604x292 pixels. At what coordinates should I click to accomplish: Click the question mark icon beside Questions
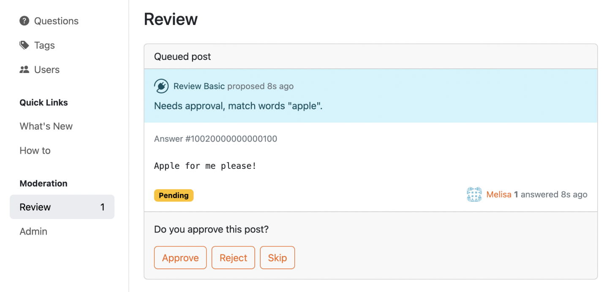pyautogui.click(x=24, y=20)
